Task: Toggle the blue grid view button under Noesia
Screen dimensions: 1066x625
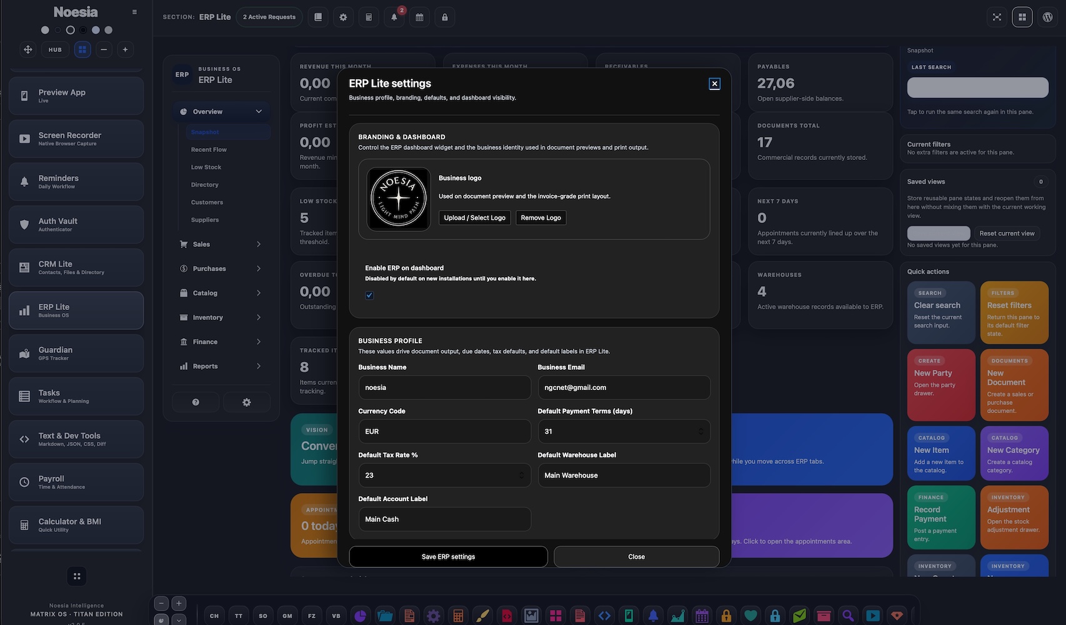Action: (82, 49)
